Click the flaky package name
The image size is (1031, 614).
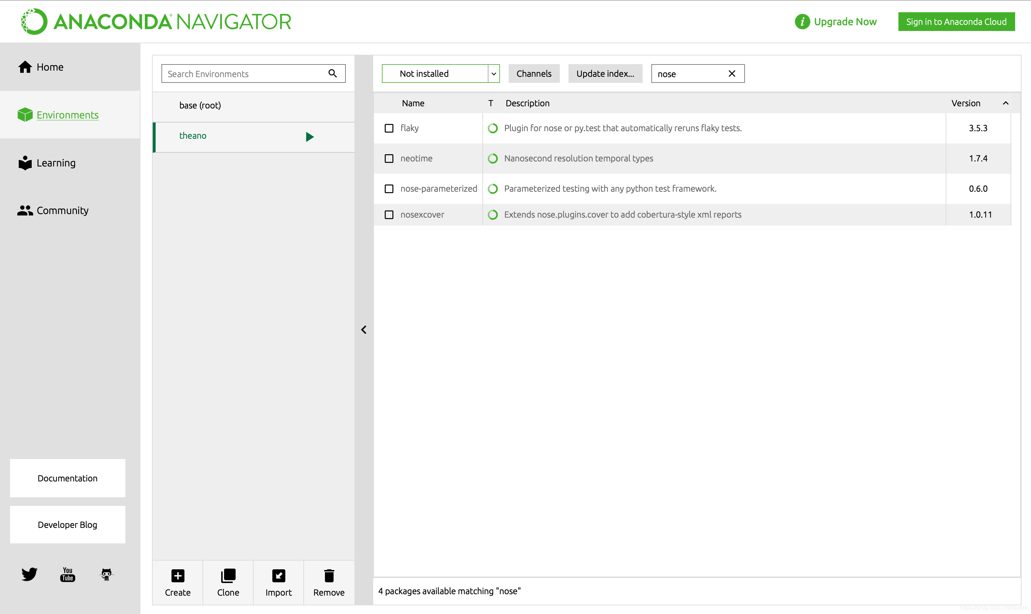point(410,128)
